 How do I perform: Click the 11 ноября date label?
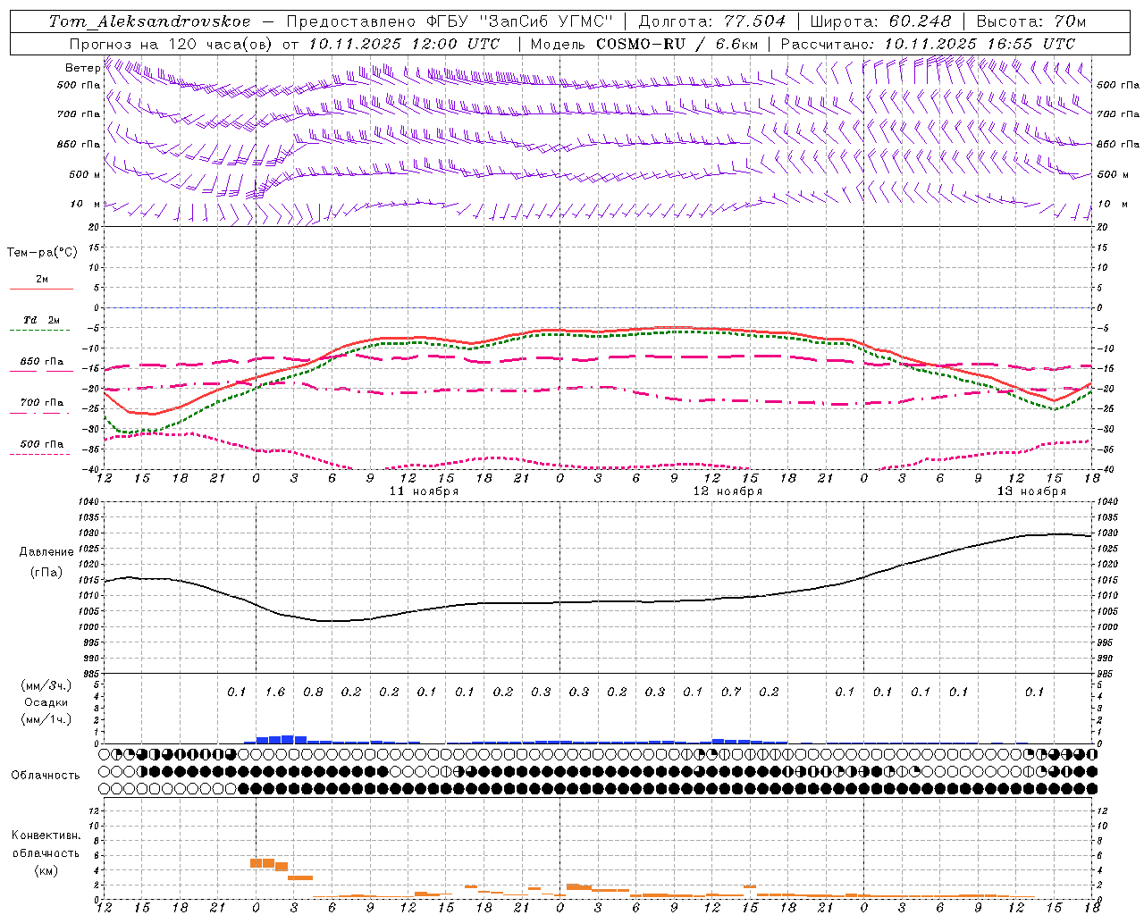tap(424, 491)
